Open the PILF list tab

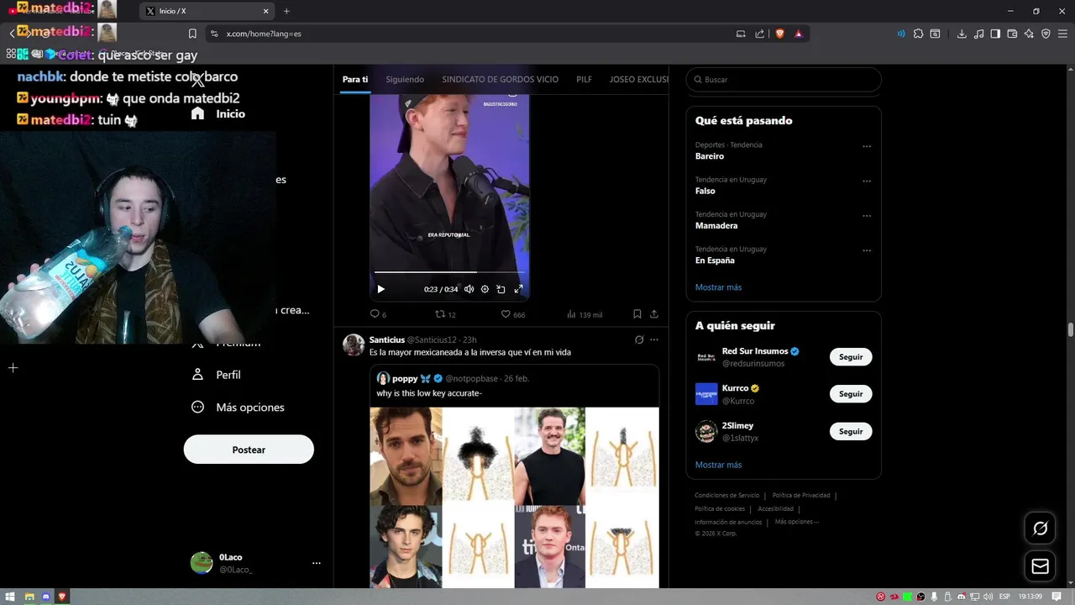[584, 79]
